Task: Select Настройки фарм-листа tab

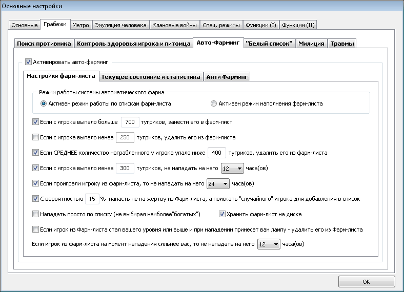Action: pos(61,76)
